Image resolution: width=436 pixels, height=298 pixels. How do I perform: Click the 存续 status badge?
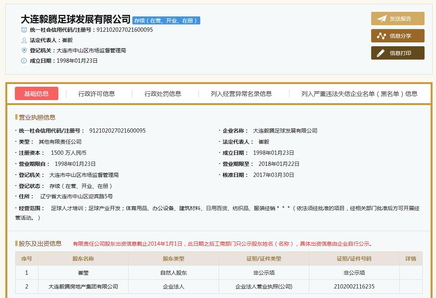click(167, 20)
